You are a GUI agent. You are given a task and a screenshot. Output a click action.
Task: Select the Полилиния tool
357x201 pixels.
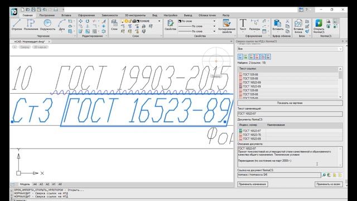point(31,25)
